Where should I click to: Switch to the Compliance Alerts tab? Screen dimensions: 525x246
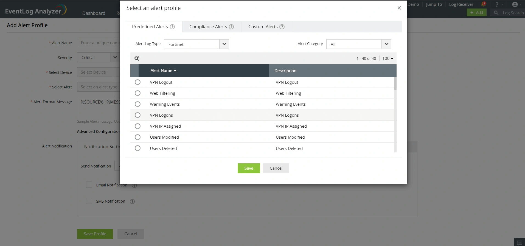(x=212, y=27)
